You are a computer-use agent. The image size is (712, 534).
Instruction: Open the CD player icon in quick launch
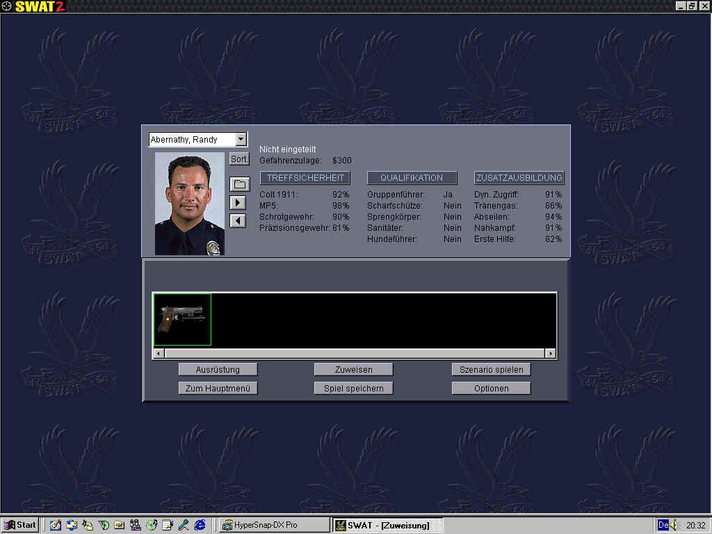(152, 525)
